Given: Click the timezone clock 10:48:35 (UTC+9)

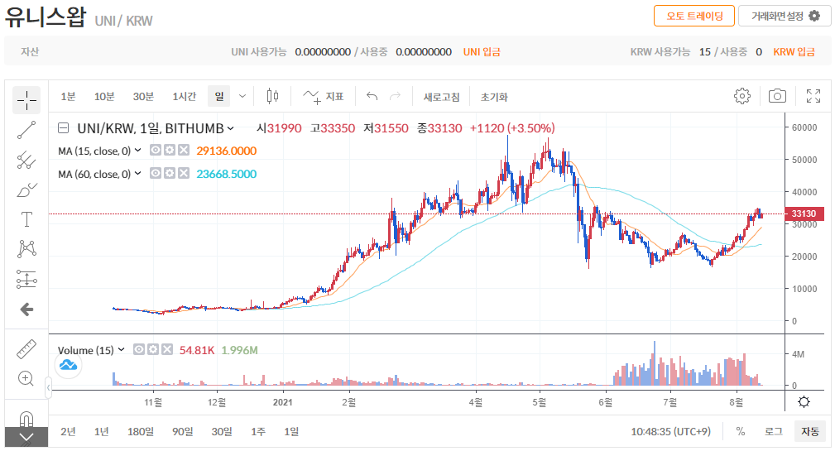Looking at the screenshot, I should pyautogui.click(x=671, y=431).
